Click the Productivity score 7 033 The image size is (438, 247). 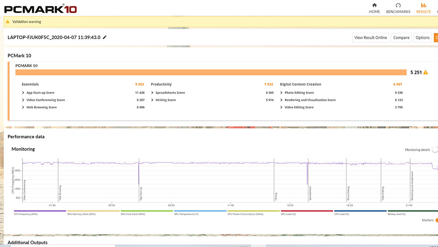269,84
